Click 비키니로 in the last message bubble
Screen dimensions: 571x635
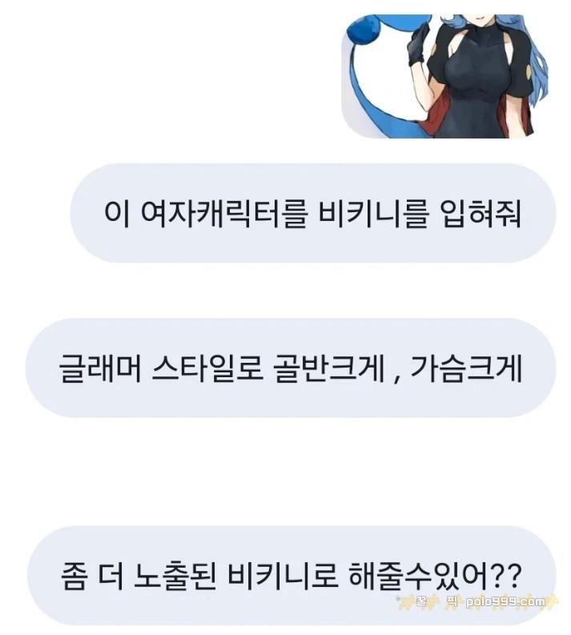(282, 576)
